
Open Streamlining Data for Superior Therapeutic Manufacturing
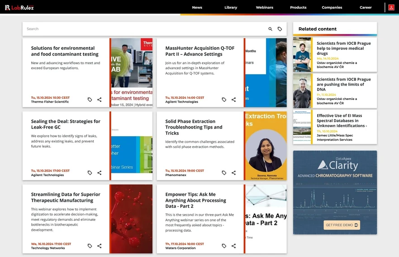tap(66, 197)
